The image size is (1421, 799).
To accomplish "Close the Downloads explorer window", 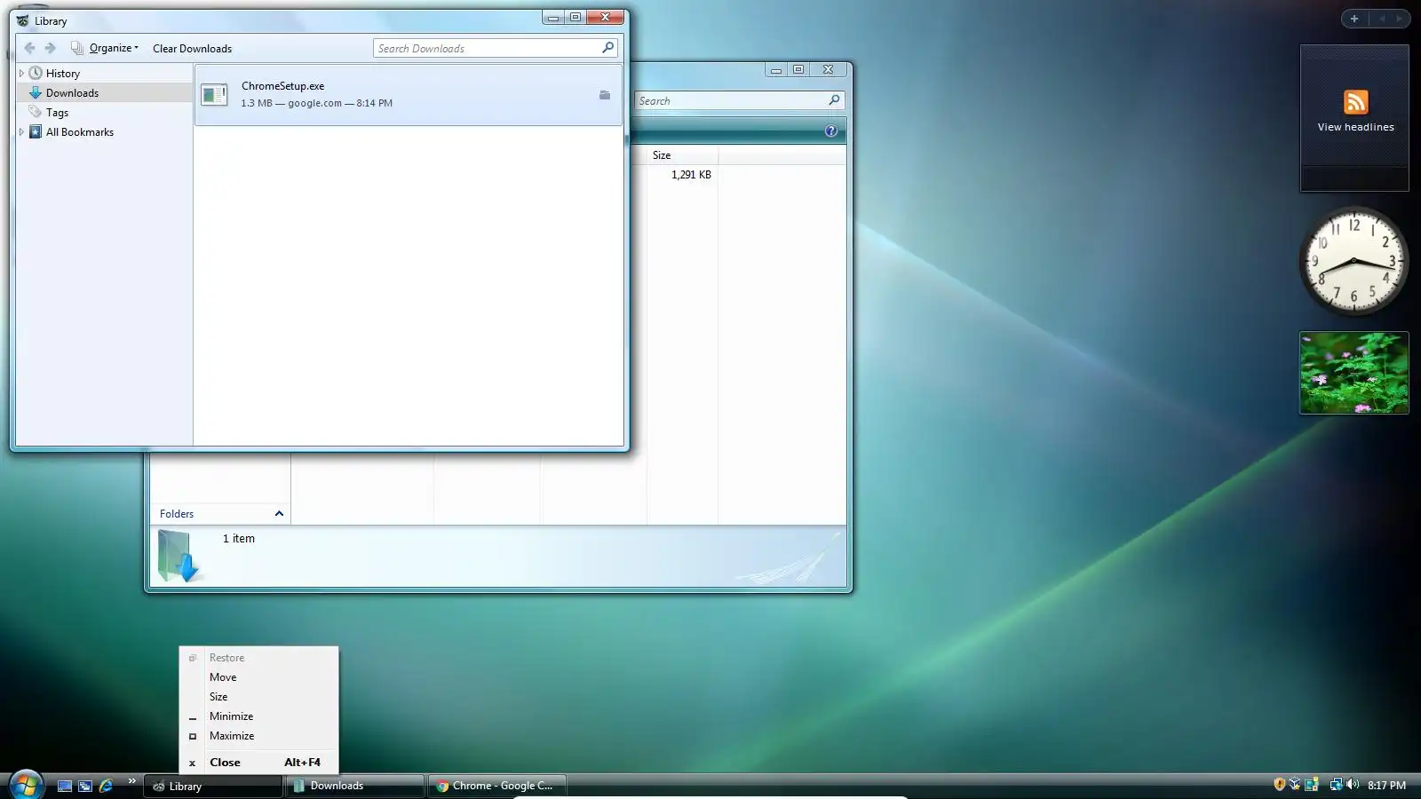I will 828,69.
